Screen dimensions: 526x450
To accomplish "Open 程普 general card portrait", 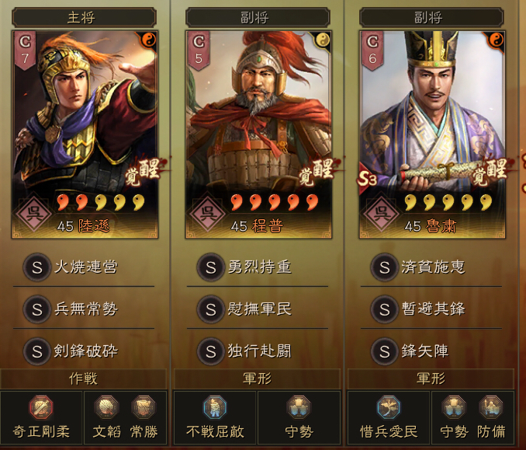I will pos(258,134).
